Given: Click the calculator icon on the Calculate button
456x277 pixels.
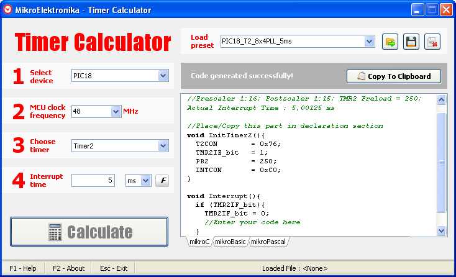Looking at the screenshot, I should tap(55, 232).
